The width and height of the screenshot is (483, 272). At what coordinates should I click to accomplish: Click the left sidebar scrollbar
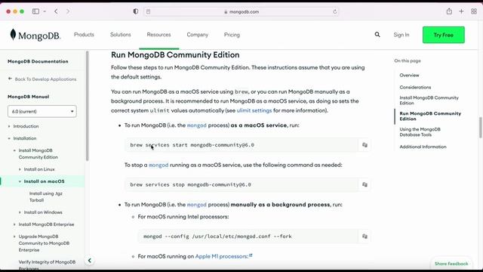[88, 106]
